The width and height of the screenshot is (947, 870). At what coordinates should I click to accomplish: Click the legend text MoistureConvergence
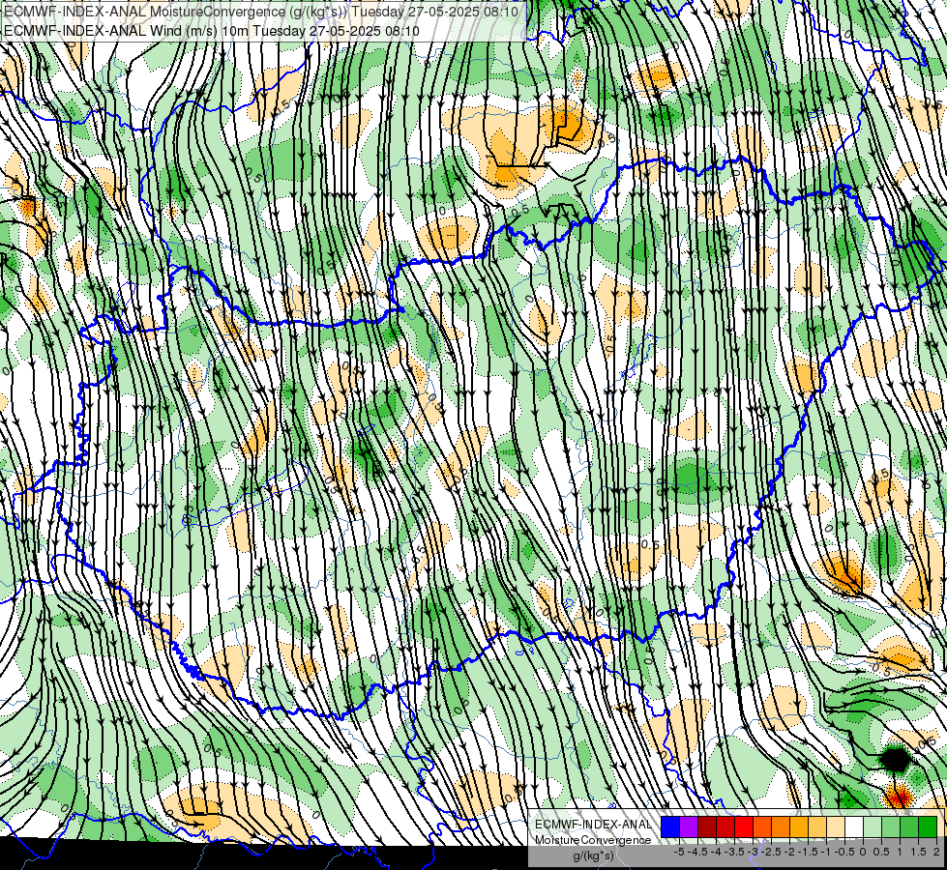tap(593, 840)
